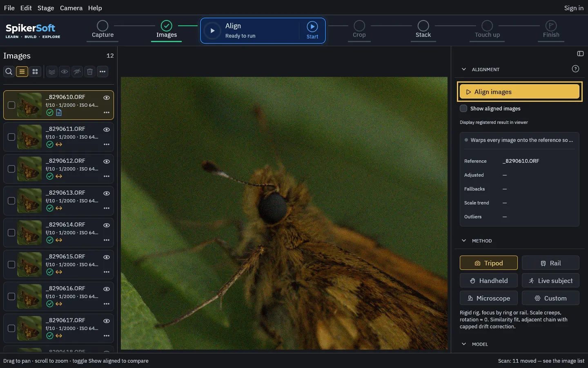Screen dimensions: 588x368
Task: Collapse the ALIGNMENT section
Action: pyautogui.click(x=464, y=69)
